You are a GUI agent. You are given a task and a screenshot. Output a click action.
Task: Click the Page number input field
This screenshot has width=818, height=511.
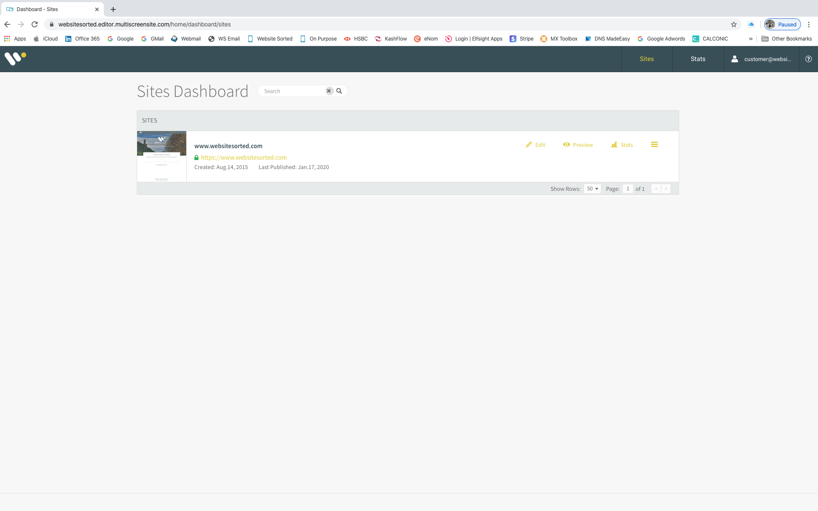[628, 188]
